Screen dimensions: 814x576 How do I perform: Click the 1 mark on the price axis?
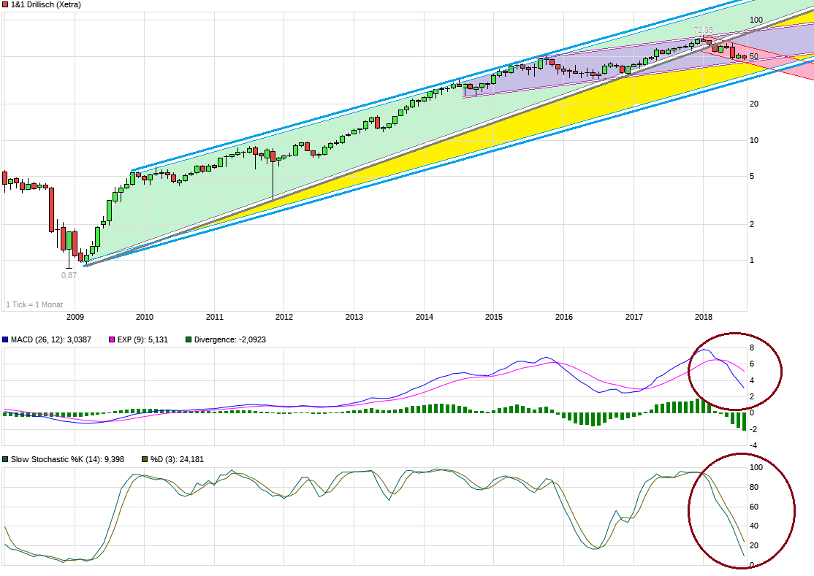(752, 261)
